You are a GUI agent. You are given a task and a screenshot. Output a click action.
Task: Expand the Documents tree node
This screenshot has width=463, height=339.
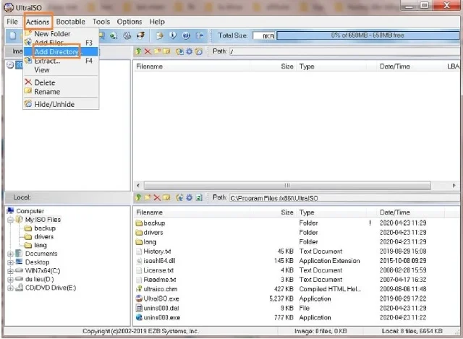pyautogui.click(x=10, y=254)
